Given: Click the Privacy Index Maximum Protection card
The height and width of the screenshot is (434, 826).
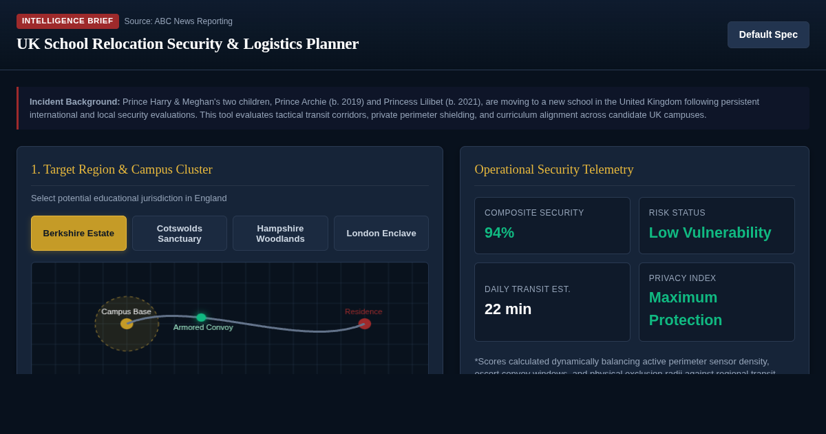Looking at the screenshot, I should click(717, 302).
